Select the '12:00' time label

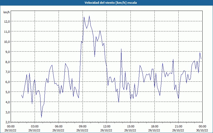point(107,127)
